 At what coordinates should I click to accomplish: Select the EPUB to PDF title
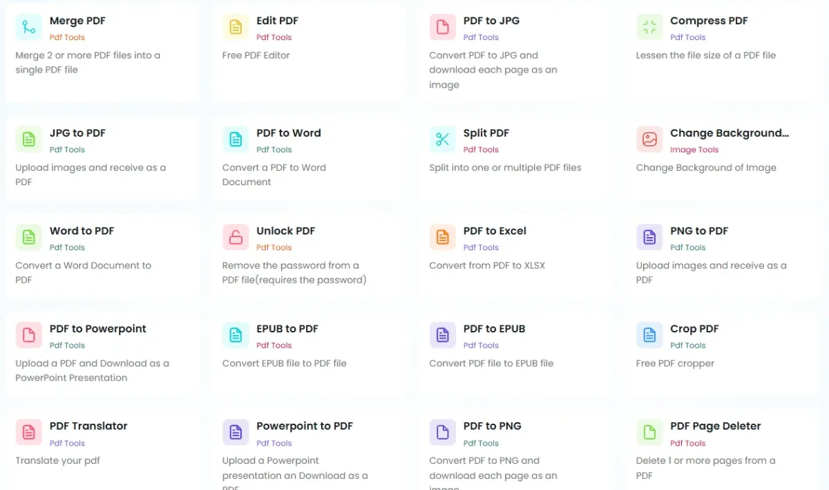tap(287, 329)
